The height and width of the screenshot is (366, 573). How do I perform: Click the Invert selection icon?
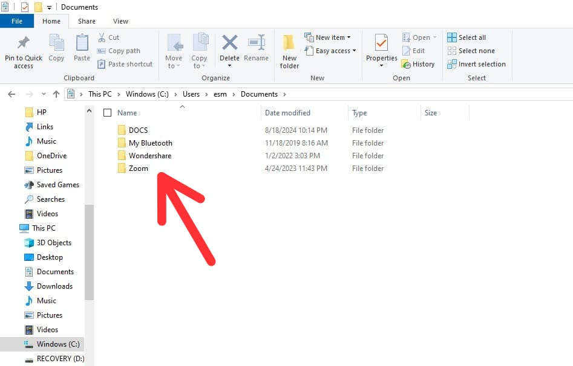451,64
